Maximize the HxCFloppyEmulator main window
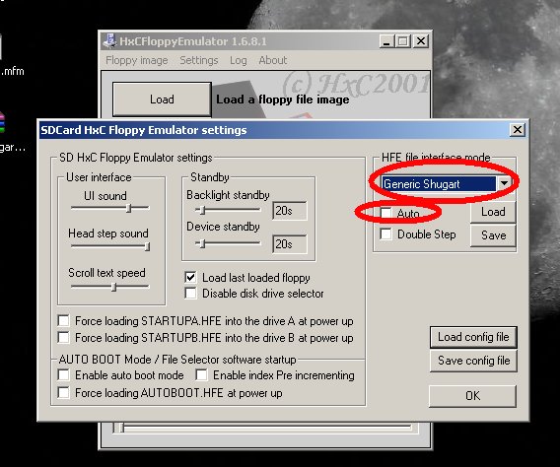Screen dimensions: 560x467 coord(403,41)
